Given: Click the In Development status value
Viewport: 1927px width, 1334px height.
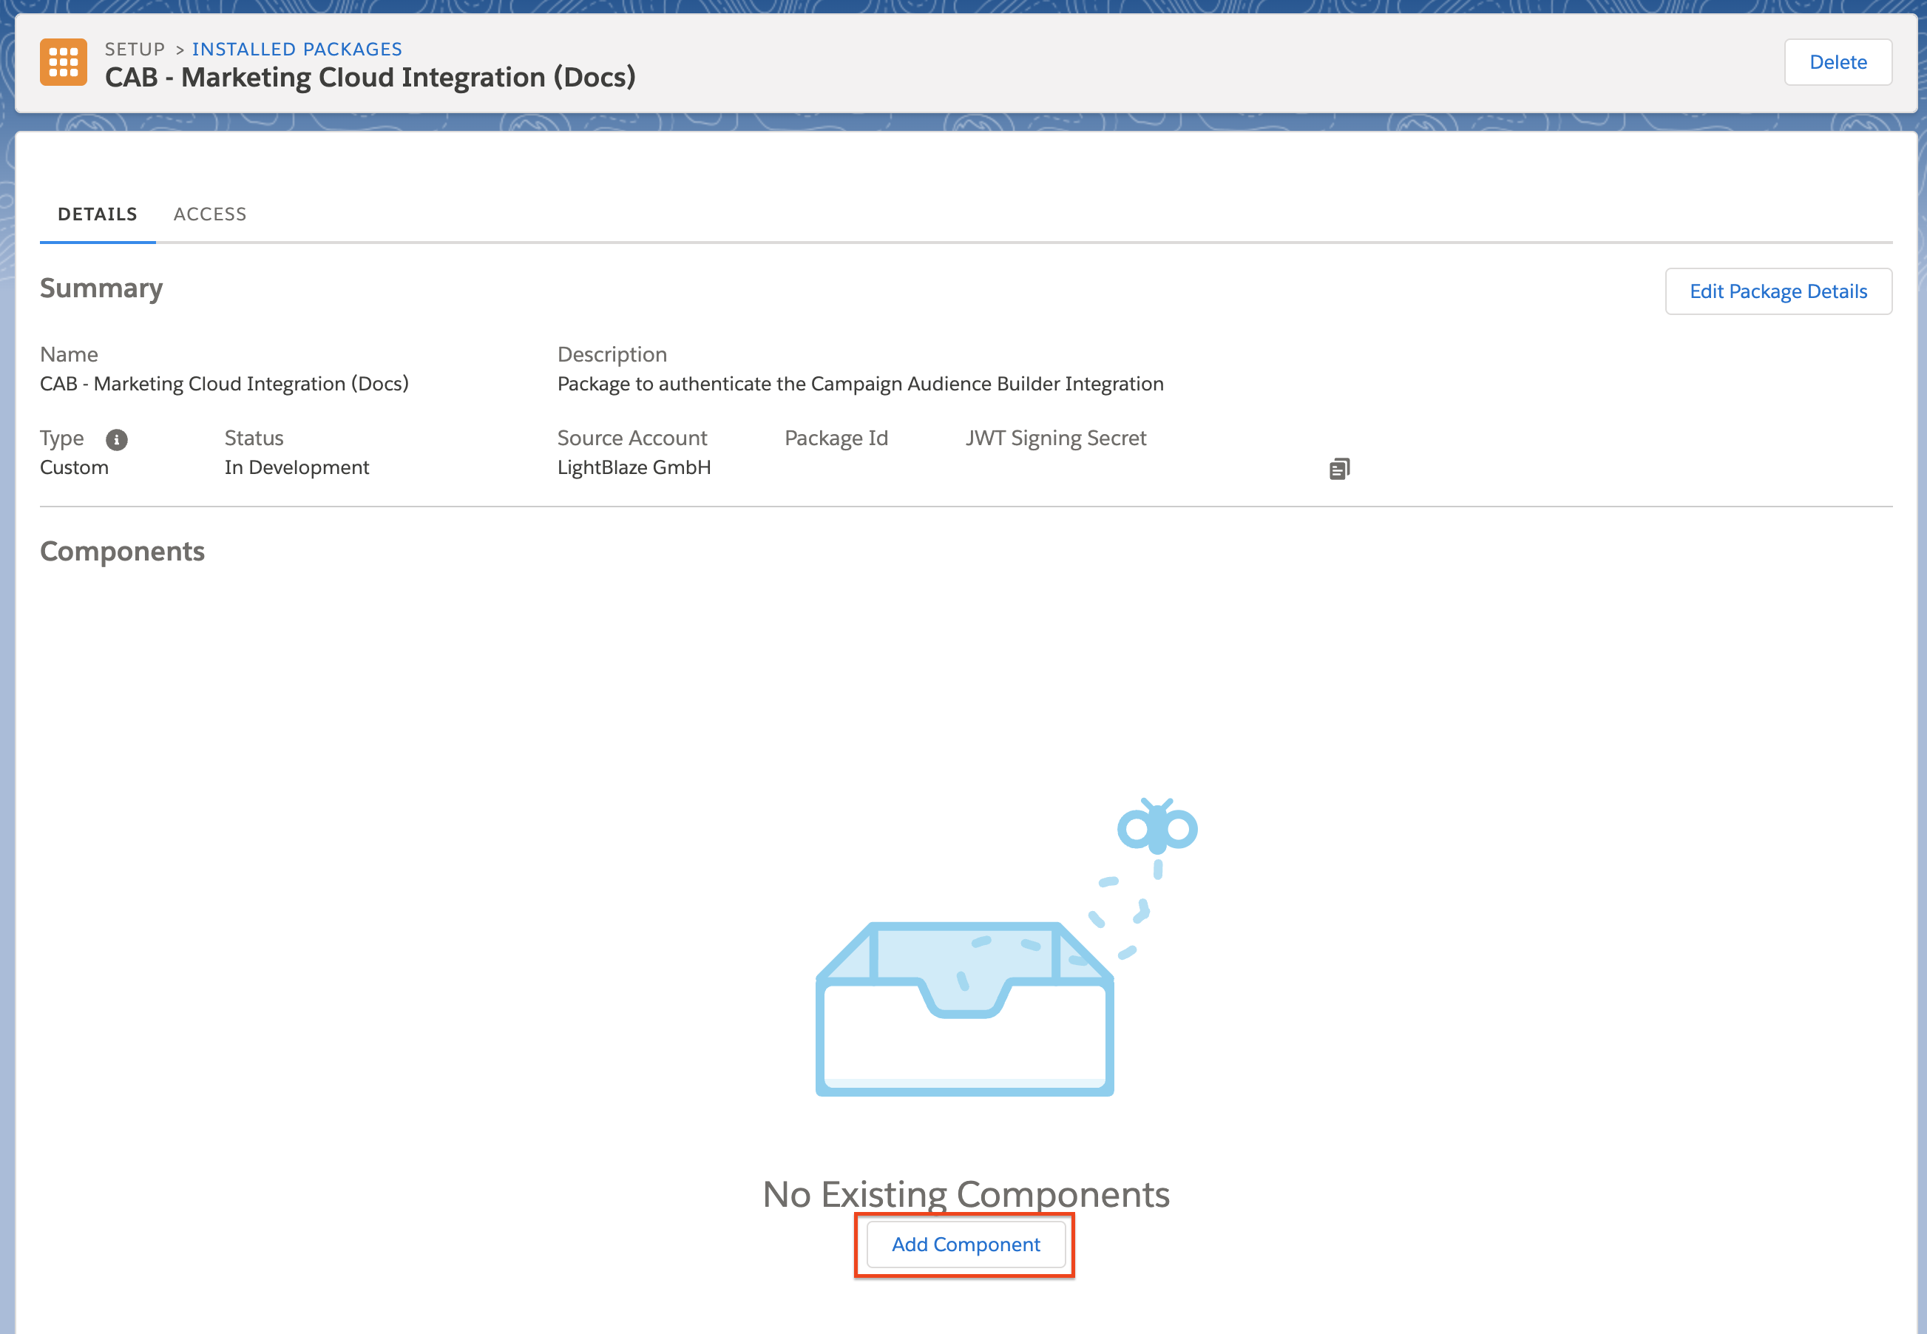Looking at the screenshot, I should pyautogui.click(x=297, y=467).
